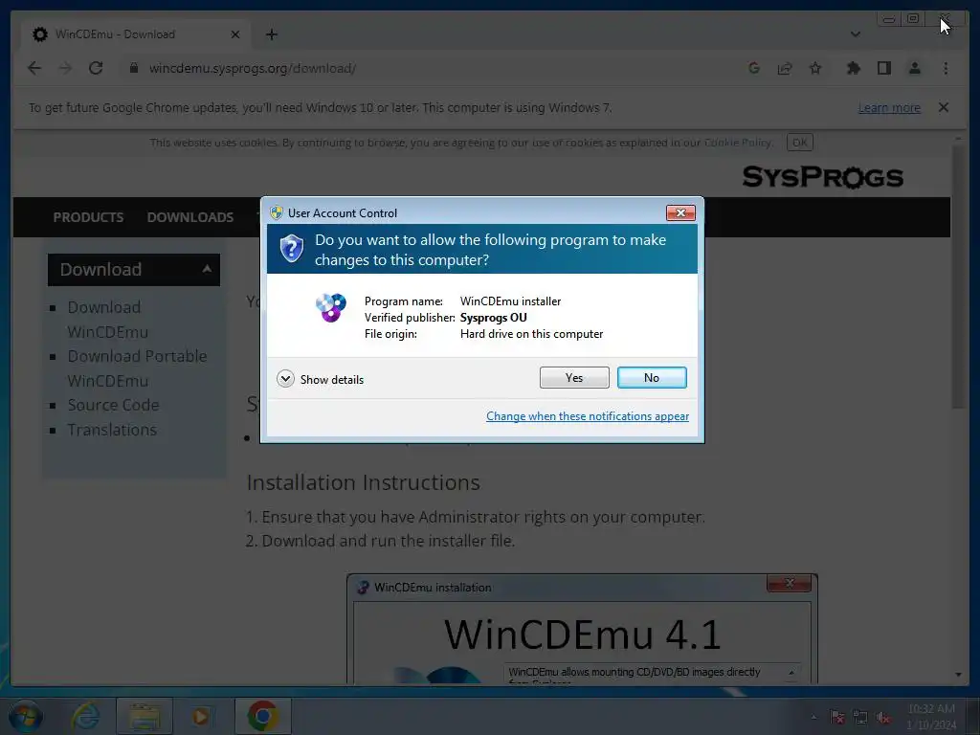
Task: Launch Internet Explorer from taskbar
Action: tap(85, 716)
